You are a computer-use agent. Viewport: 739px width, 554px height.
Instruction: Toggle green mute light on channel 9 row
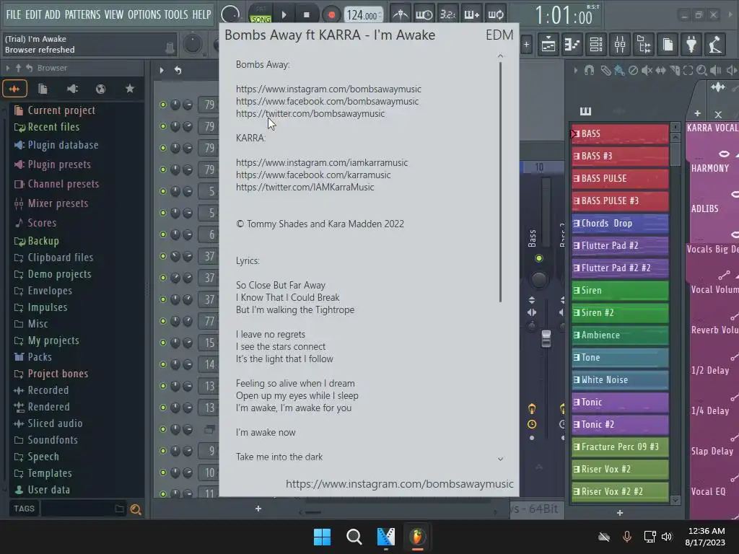pyautogui.click(x=163, y=451)
